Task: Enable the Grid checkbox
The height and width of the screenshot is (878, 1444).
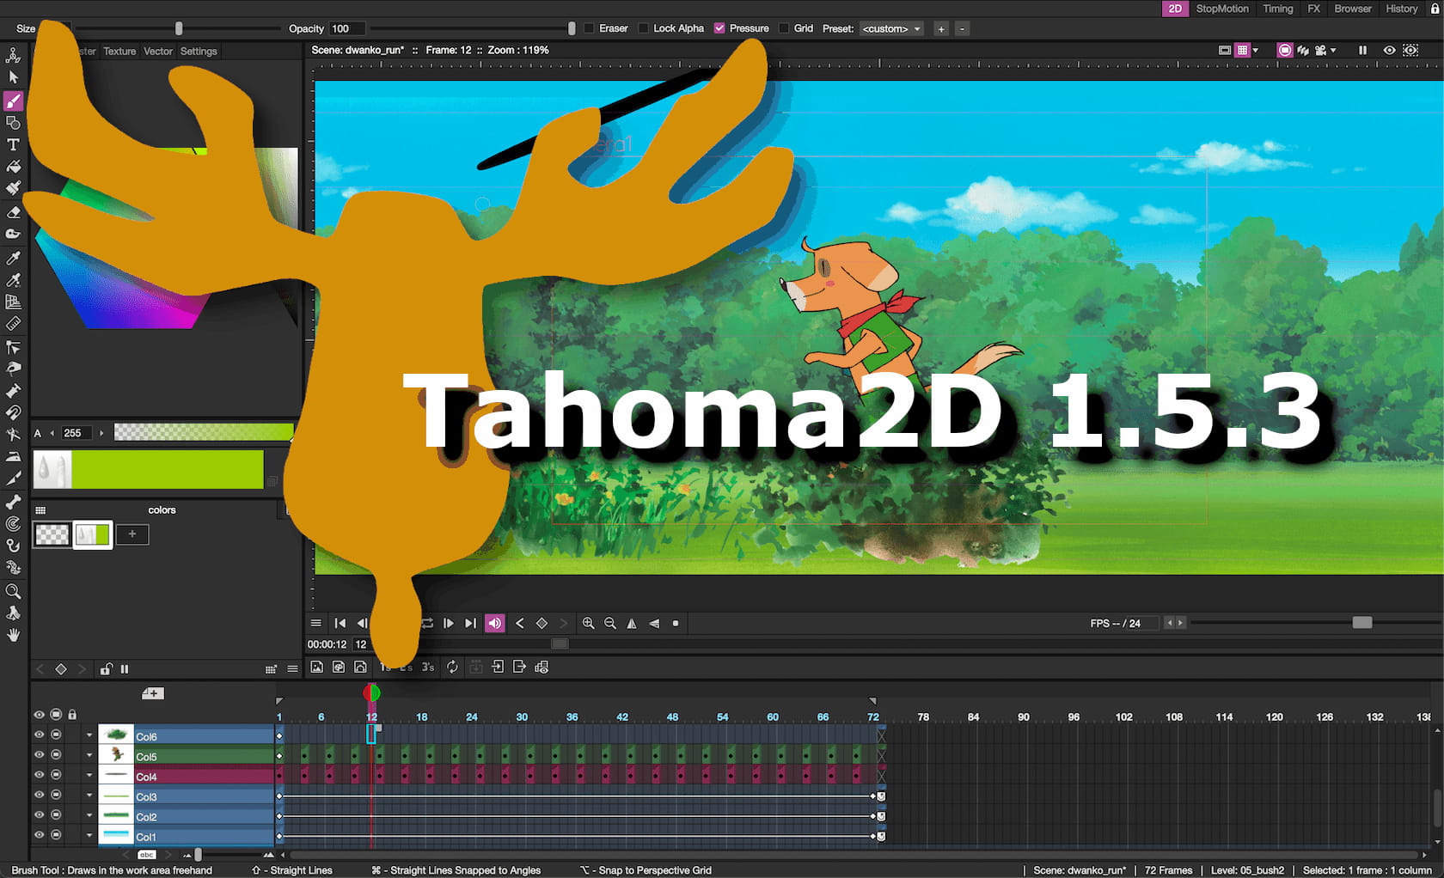Action: click(x=784, y=28)
